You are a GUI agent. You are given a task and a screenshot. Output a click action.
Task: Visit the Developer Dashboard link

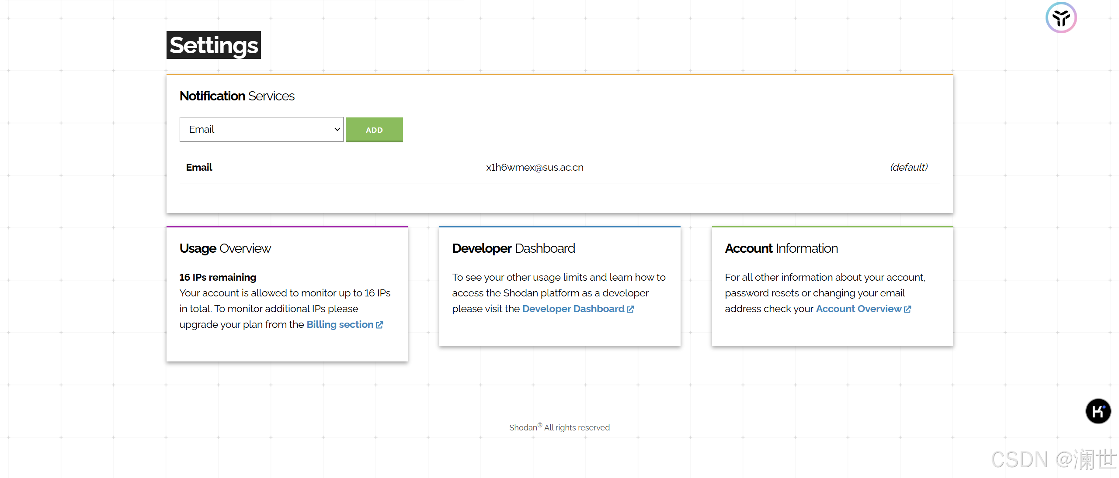pos(573,309)
